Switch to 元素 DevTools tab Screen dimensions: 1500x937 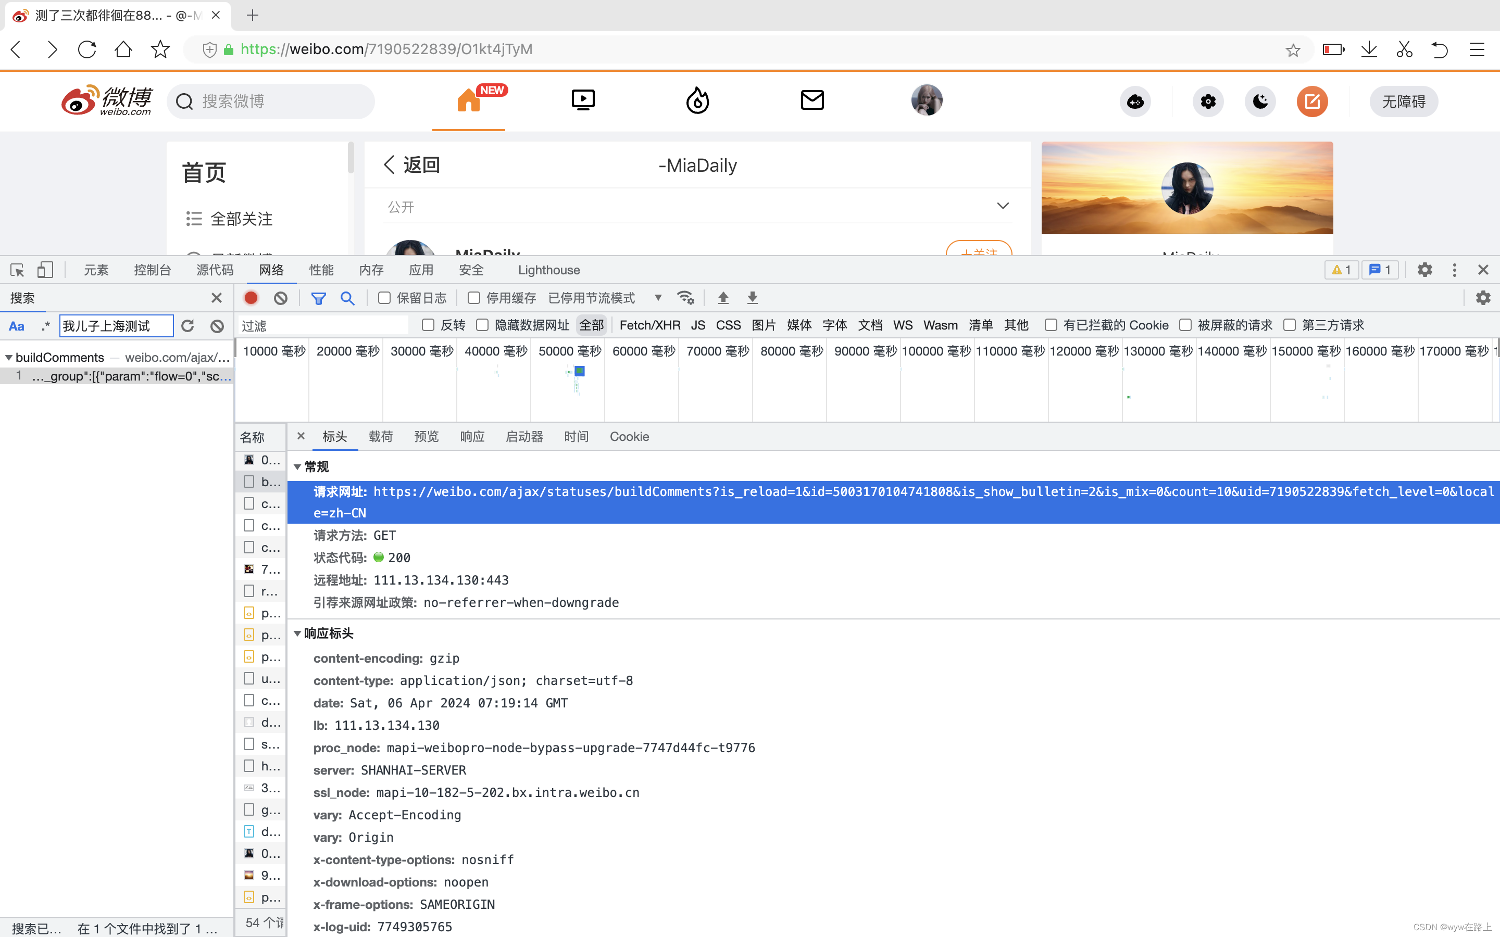[x=96, y=270]
